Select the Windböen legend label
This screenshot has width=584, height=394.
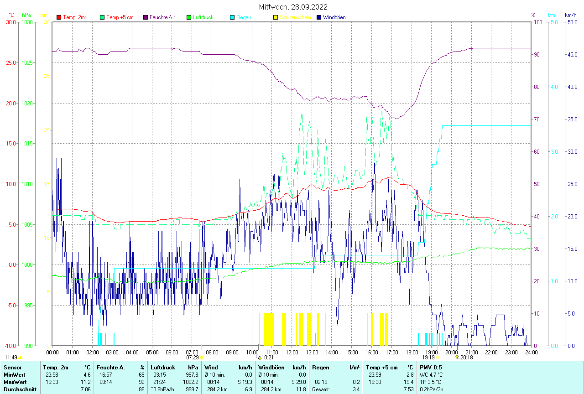[x=334, y=17]
